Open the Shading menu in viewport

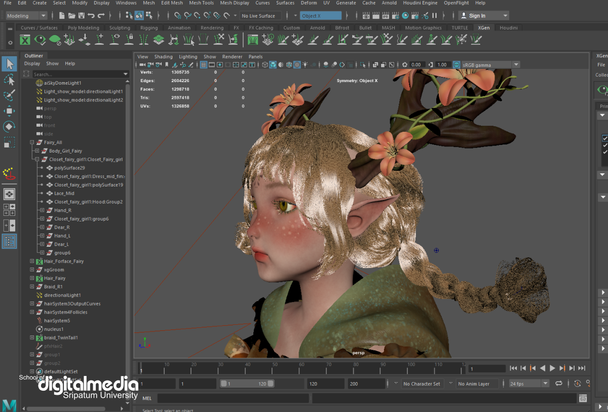point(163,57)
